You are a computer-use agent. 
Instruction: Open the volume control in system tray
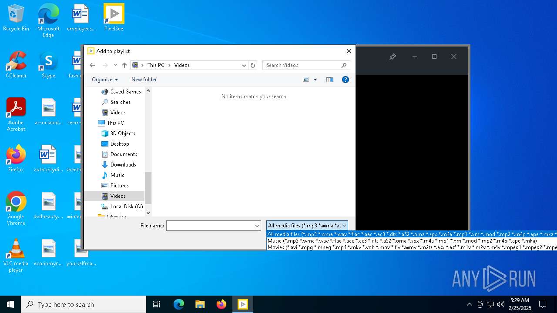[501, 304]
